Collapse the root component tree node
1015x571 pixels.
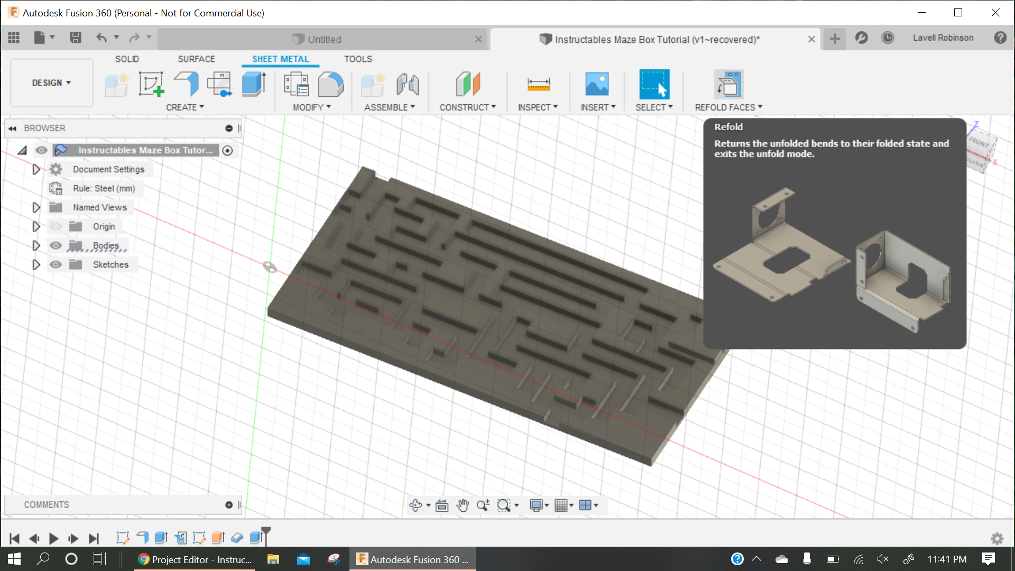(23, 151)
